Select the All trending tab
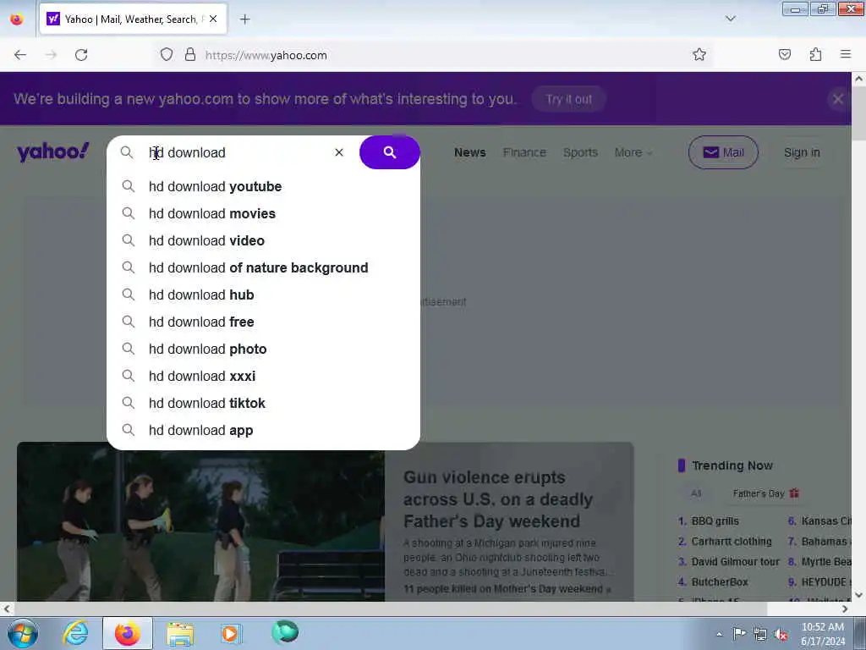 (696, 493)
